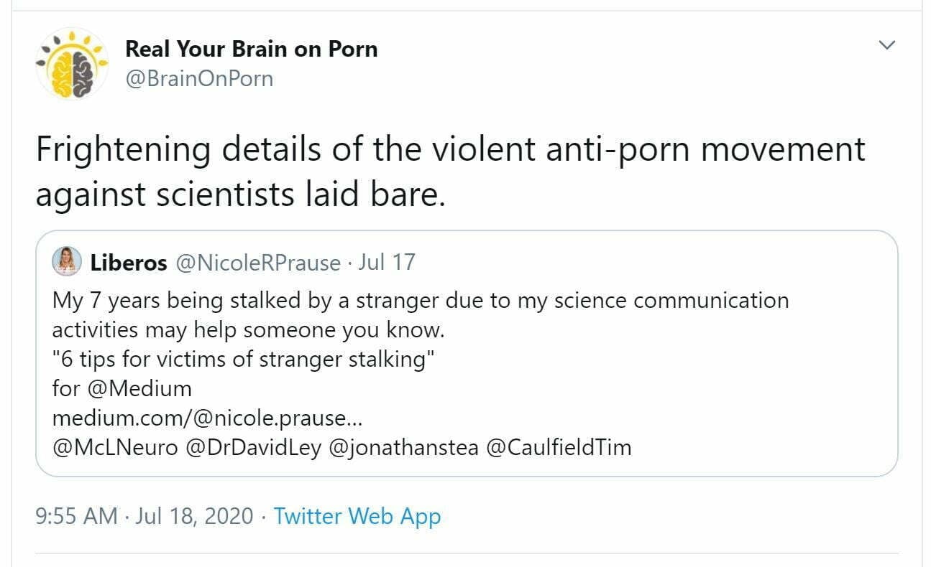Click the Liberos profile picture in quoted tweet
Image resolution: width=931 pixels, height=567 pixels.
66,263
